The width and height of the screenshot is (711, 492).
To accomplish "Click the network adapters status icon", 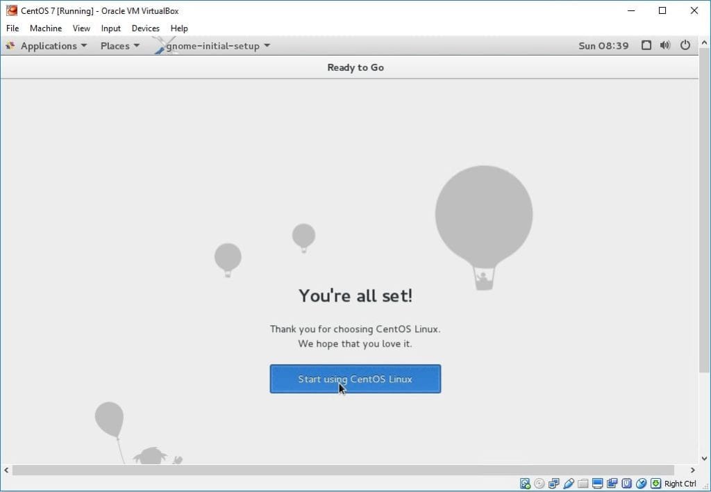I will point(553,484).
